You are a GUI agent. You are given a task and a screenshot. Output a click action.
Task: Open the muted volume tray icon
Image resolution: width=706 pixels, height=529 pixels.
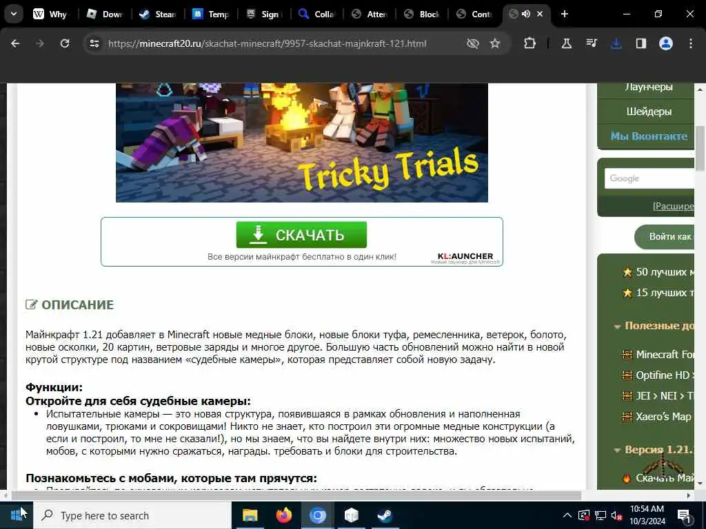pyautogui.click(x=617, y=515)
